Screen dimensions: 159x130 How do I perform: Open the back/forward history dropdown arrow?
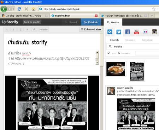tap(13, 9)
